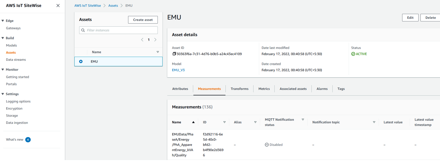
Task: Click the search magnifier icon in filter box
Action: tap(83, 30)
